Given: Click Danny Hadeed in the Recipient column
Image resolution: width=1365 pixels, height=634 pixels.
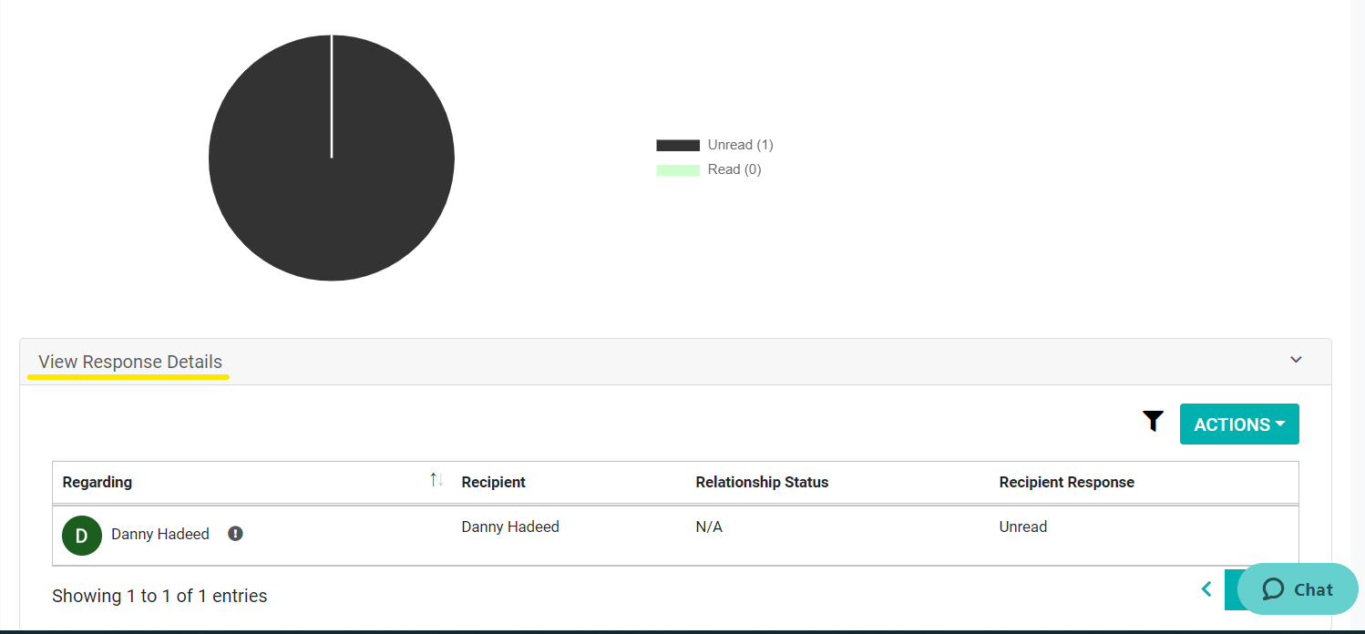Looking at the screenshot, I should [510, 527].
